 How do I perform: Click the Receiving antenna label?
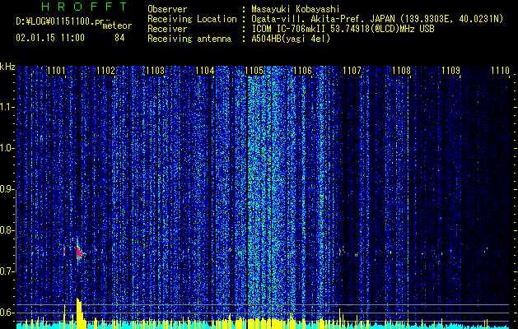tap(189, 39)
